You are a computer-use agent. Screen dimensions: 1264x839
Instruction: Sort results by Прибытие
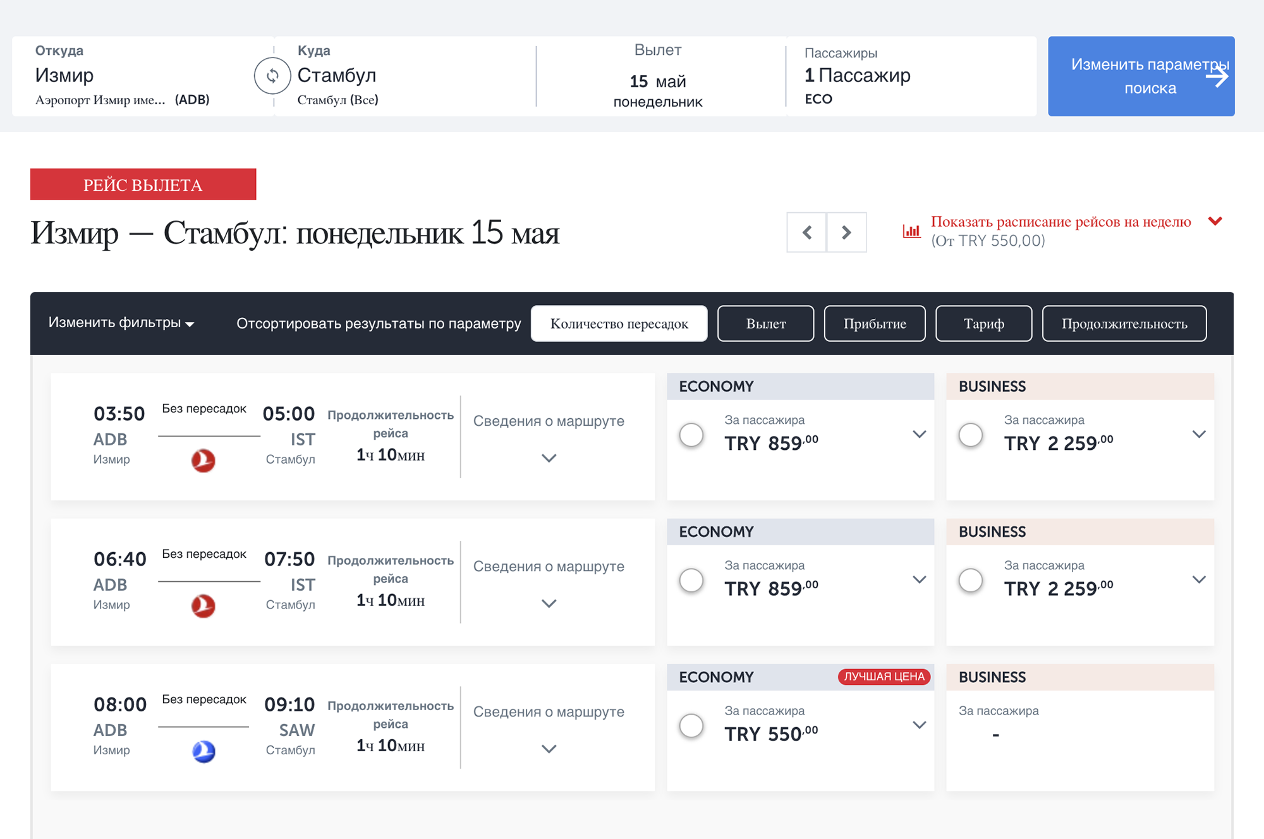point(875,323)
